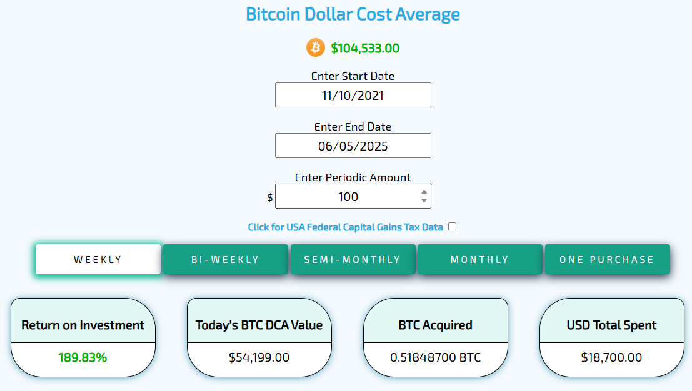Click the USD Total Spent card
Viewport: 692px width, 391px height.
point(612,338)
